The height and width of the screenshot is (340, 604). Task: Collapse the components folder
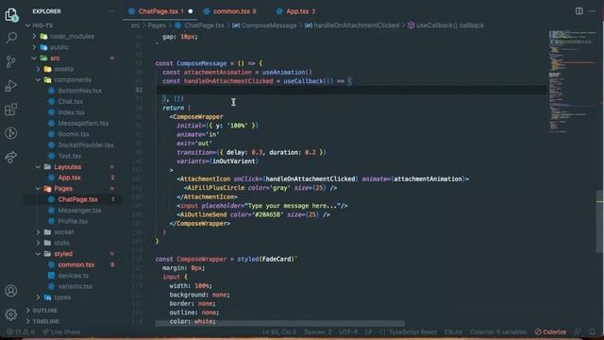click(x=73, y=79)
